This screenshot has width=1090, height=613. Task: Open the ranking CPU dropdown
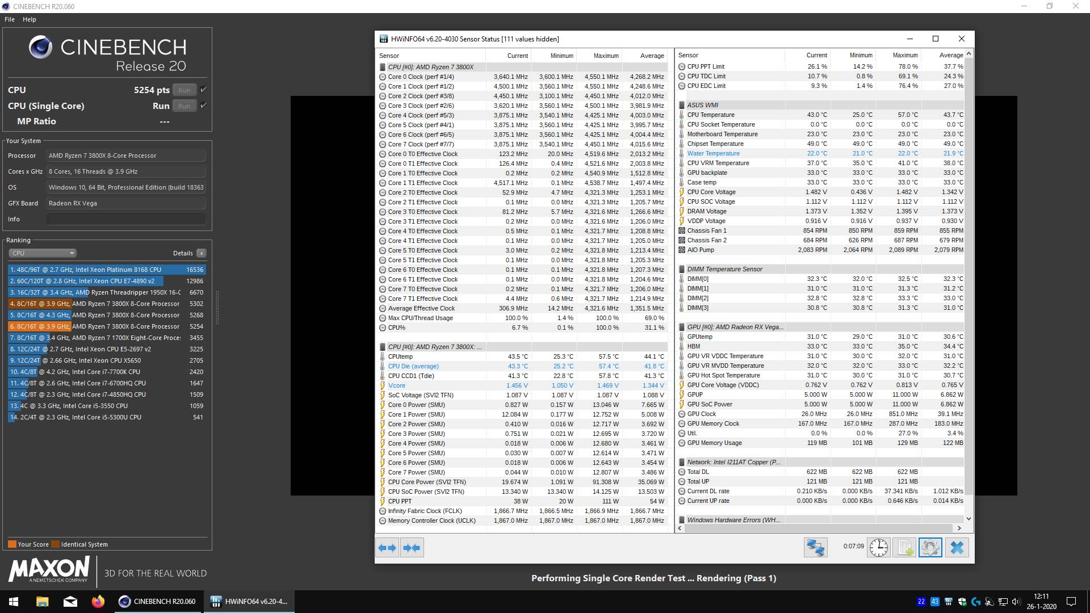tap(43, 253)
